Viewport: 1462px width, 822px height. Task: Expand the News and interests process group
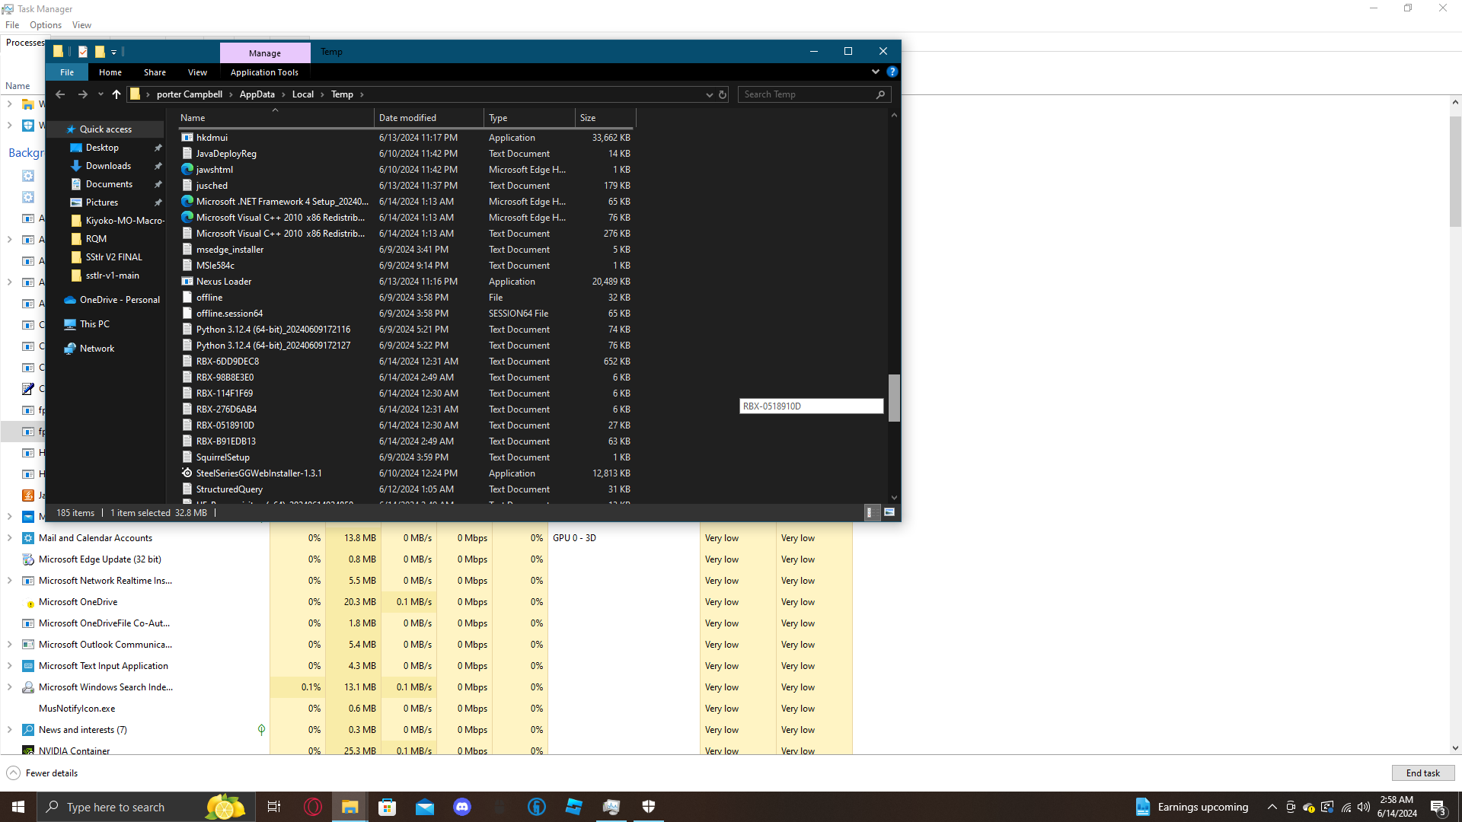click(10, 730)
